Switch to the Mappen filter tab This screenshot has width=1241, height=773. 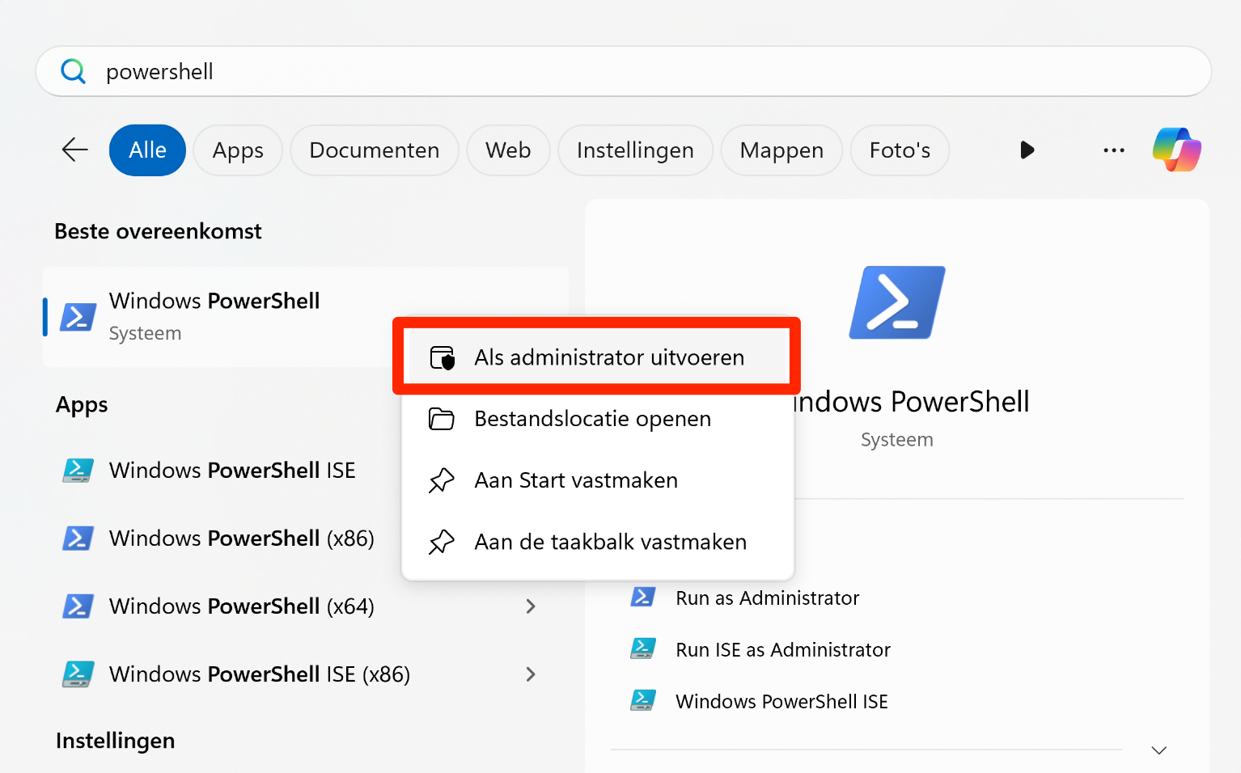point(781,150)
